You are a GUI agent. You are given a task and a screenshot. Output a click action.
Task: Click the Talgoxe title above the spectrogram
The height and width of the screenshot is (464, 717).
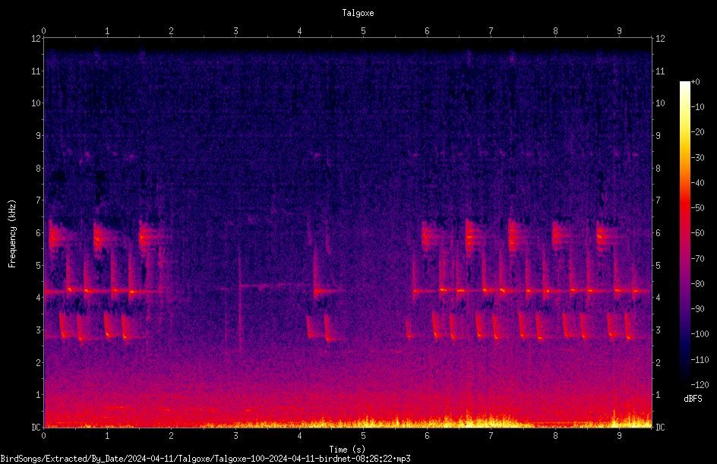[358, 13]
